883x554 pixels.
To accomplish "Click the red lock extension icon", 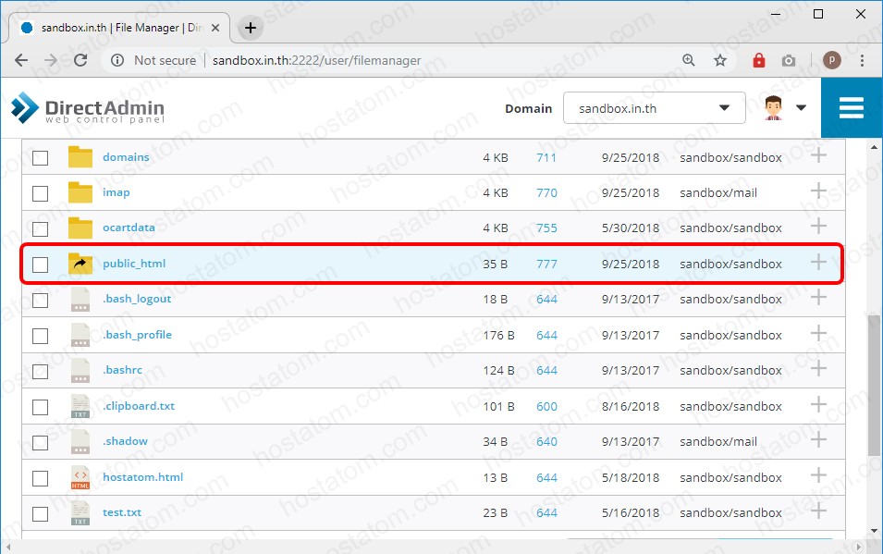I will click(758, 60).
